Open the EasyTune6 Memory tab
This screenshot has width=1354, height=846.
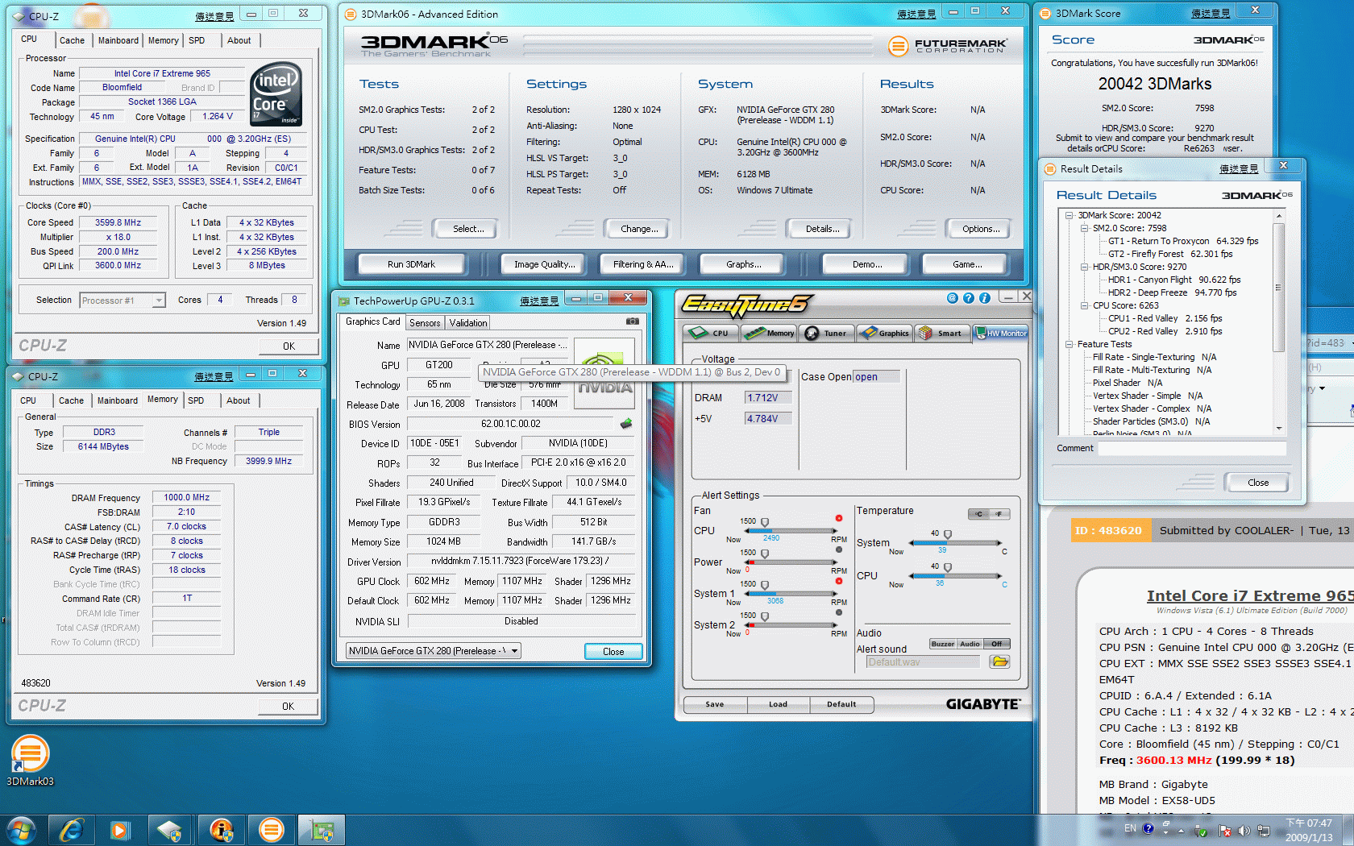(x=770, y=333)
